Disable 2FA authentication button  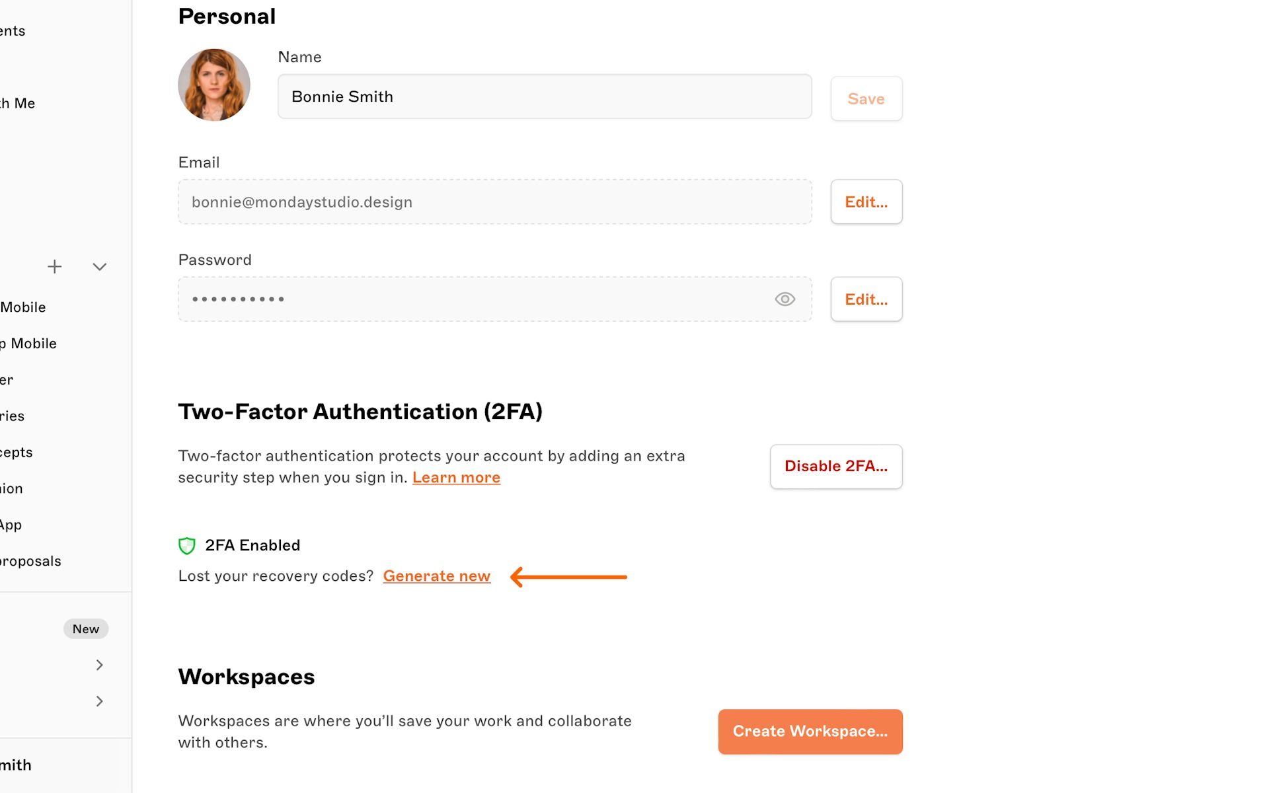(x=836, y=466)
